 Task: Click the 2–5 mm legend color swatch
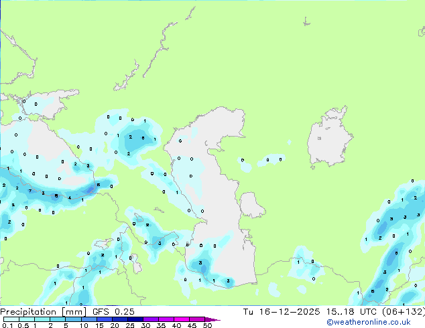(58, 319)
